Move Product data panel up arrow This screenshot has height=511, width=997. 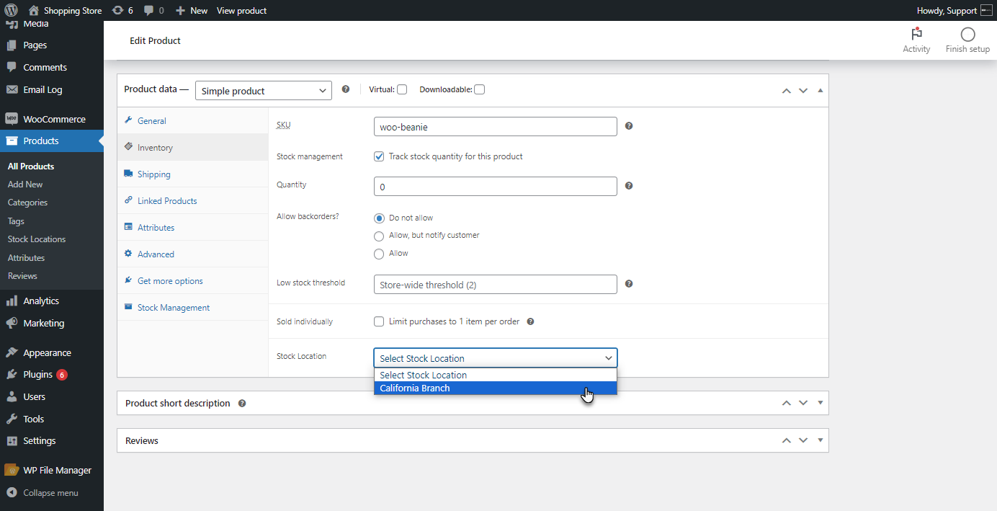(787, 91)
